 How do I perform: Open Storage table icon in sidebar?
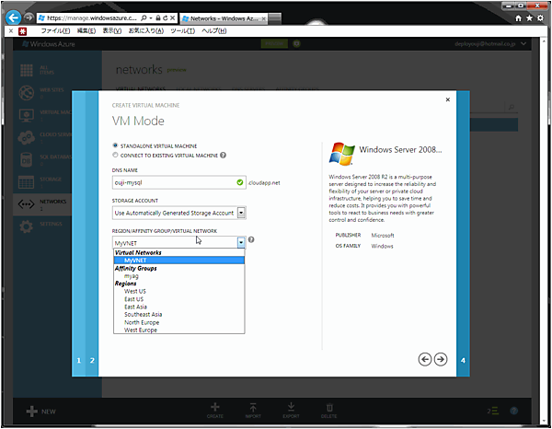pos(27,182)
